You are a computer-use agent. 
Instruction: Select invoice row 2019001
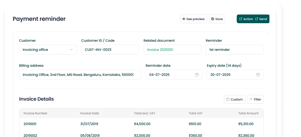pos(30,124)
